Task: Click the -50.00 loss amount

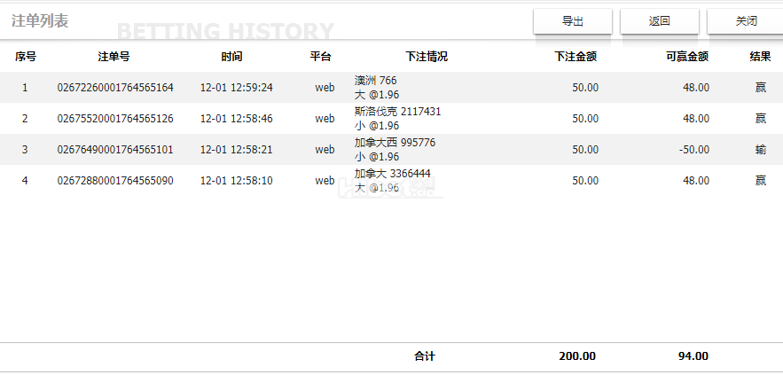Action: click(693, 150)
